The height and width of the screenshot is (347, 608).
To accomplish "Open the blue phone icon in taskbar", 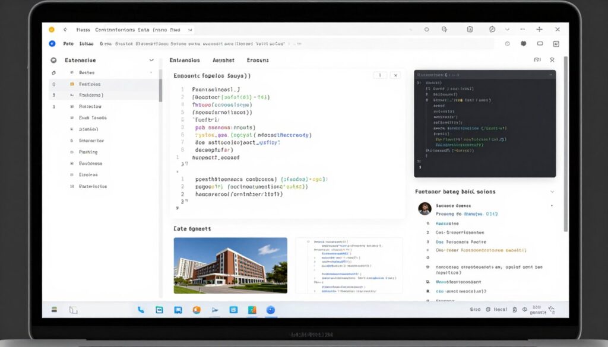I will point(141,310).
